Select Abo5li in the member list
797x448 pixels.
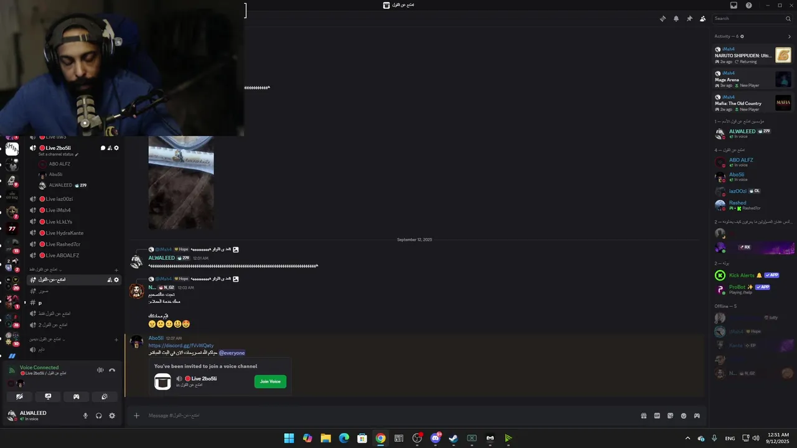[753, 177]
